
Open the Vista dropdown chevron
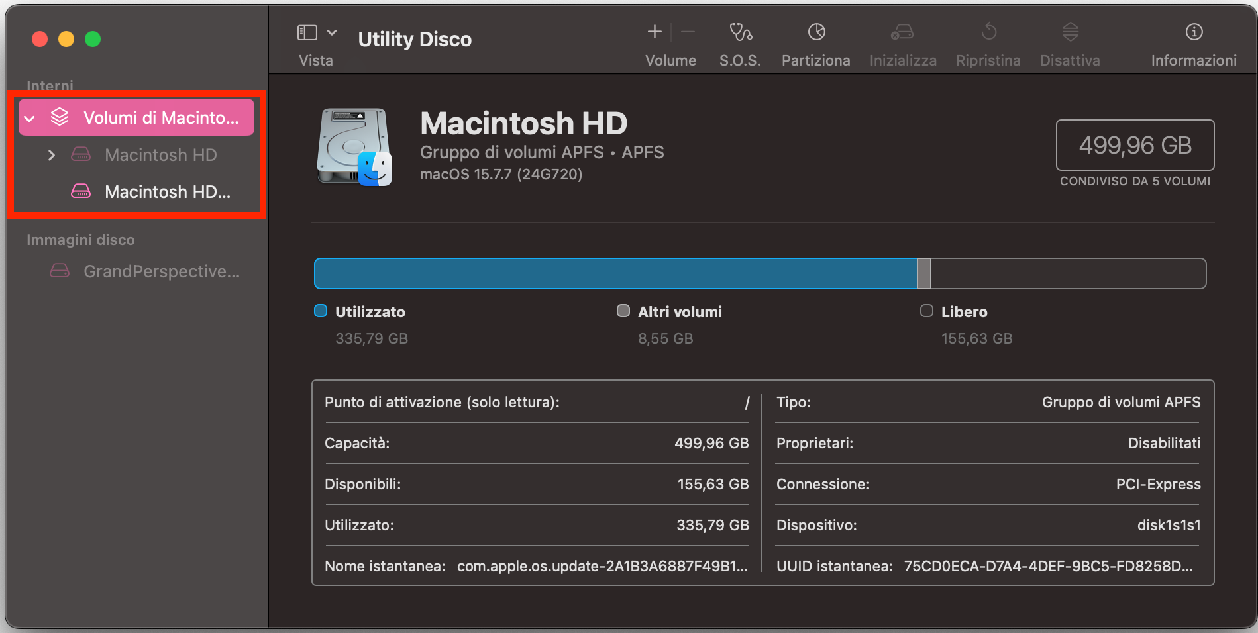(332, 32)
